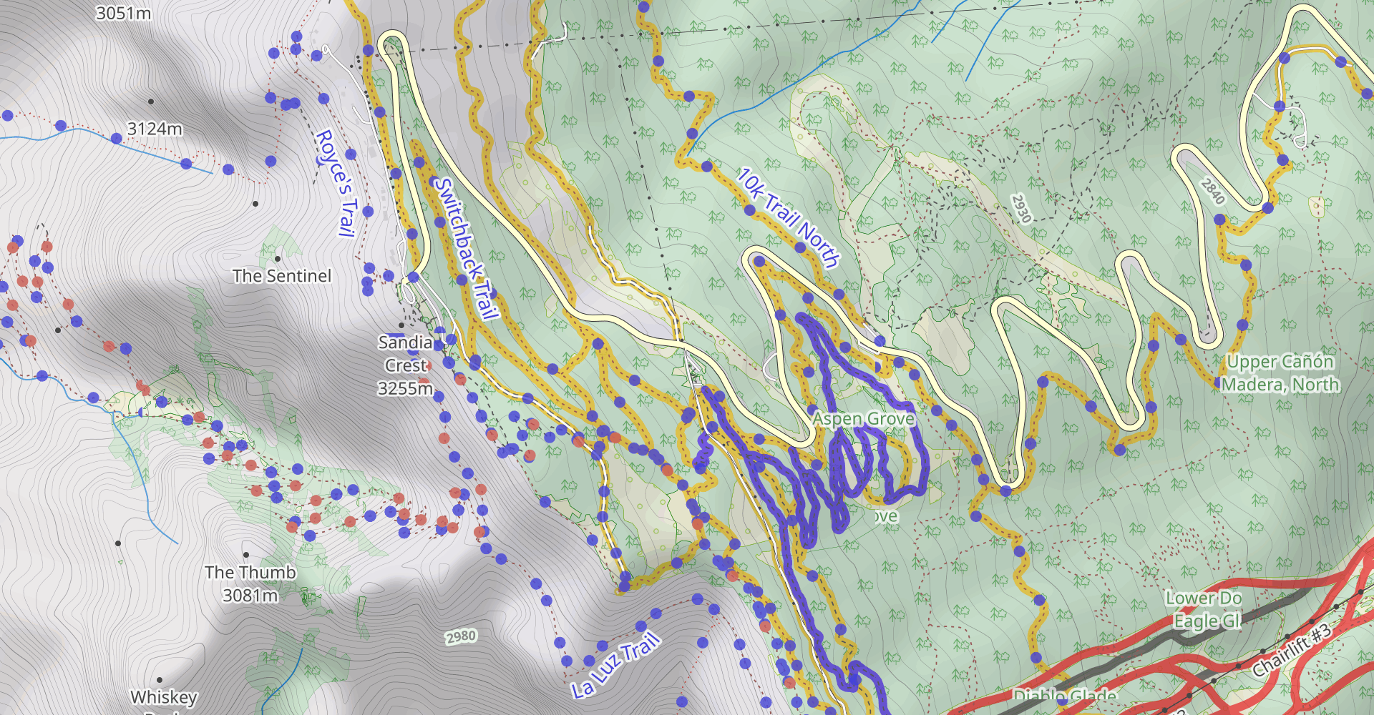Click The Sentinel place label

(x=282, y=276)
